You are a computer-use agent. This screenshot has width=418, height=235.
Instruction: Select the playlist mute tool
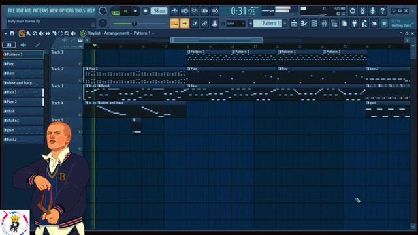click(41, 33)
